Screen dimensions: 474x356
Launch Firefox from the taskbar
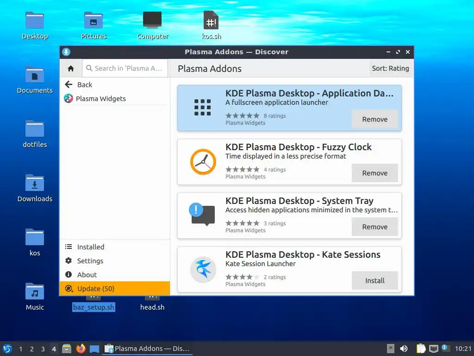pos(81,349)
